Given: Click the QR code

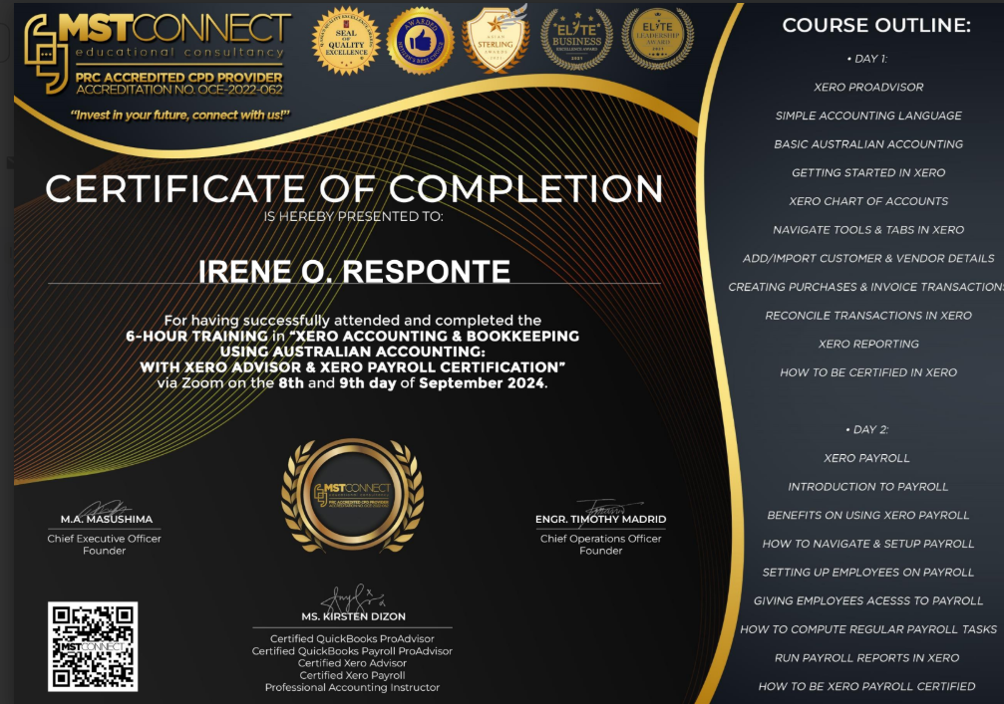Looking at the screenshot, I should click(93, 646).
